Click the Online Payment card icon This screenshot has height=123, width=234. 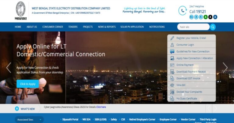(x=172, y=65)
